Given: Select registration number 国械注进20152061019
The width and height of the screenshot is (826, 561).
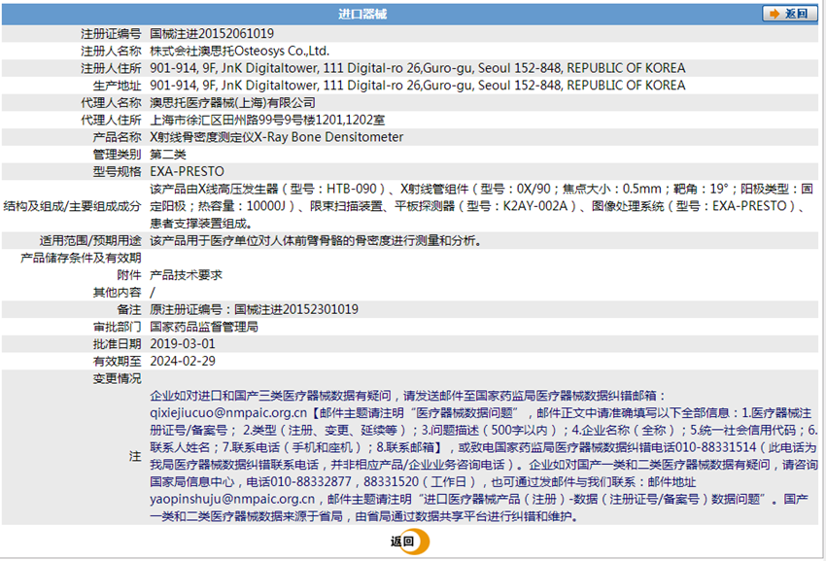Looking at the screenshot, I should pos(212,34).
